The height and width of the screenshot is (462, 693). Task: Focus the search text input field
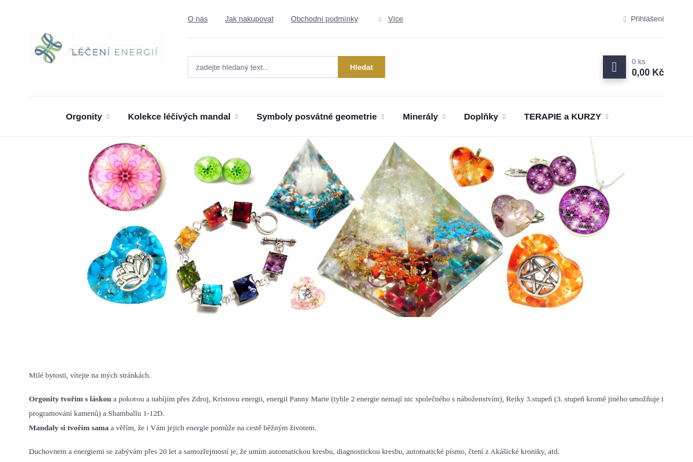pos(263,67)
